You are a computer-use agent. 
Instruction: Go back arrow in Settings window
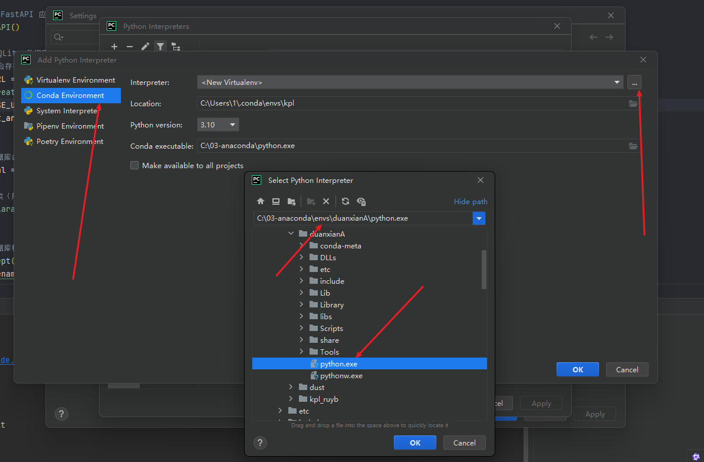594,37
